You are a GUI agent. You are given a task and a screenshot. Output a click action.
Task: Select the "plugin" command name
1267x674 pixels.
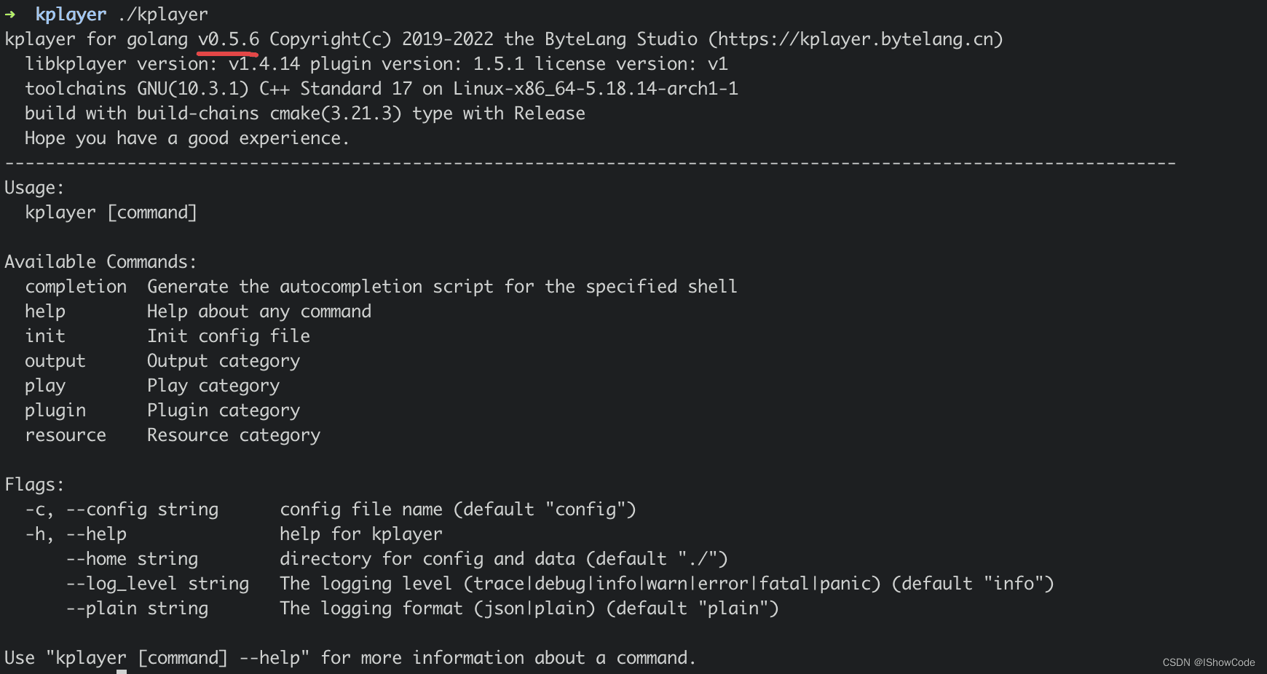point(55,411)
